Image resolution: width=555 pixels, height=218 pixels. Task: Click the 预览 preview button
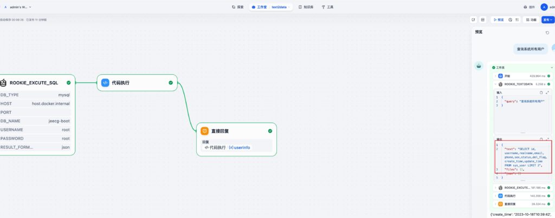click(498, 19)
